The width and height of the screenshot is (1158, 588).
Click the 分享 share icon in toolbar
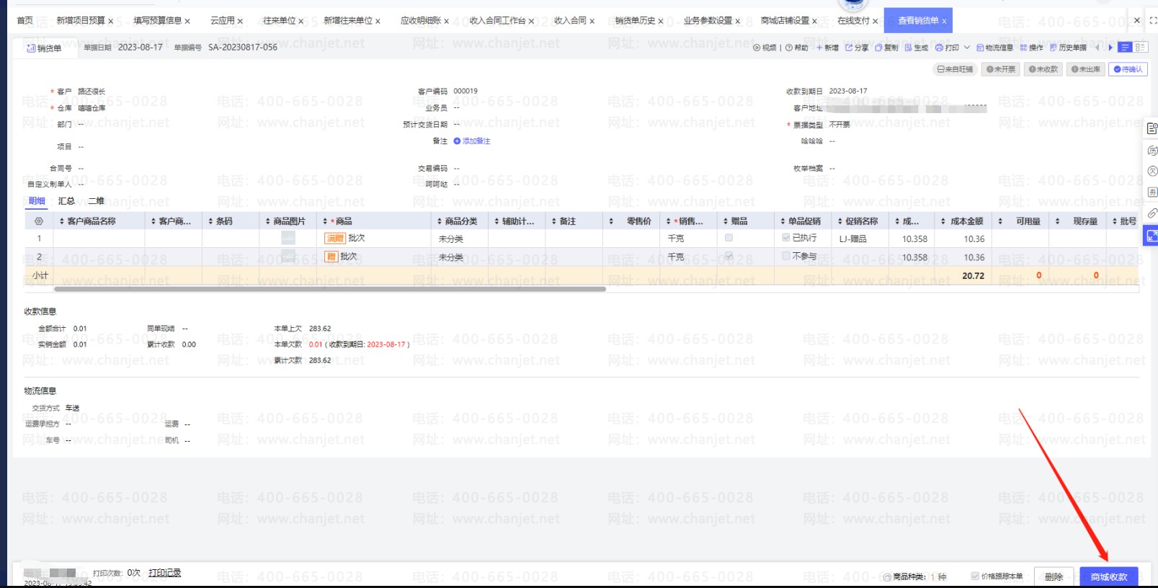pyautogui.click(x=849, y=48)
